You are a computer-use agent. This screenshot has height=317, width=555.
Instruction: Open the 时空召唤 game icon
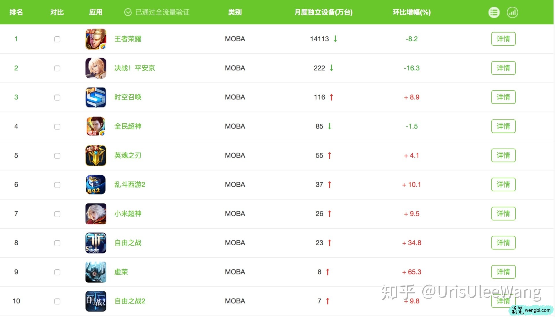point(96,97)
